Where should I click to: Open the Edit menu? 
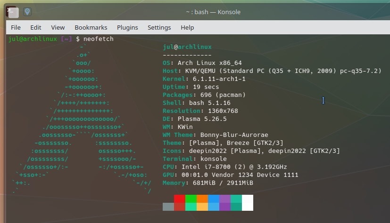(x=36, y=27)
